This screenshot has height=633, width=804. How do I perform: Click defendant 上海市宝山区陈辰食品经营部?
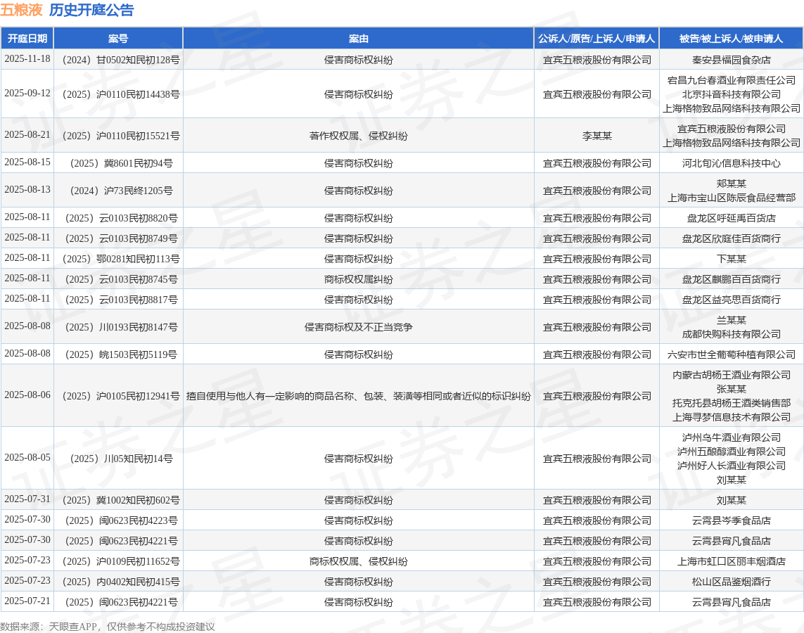731,198
